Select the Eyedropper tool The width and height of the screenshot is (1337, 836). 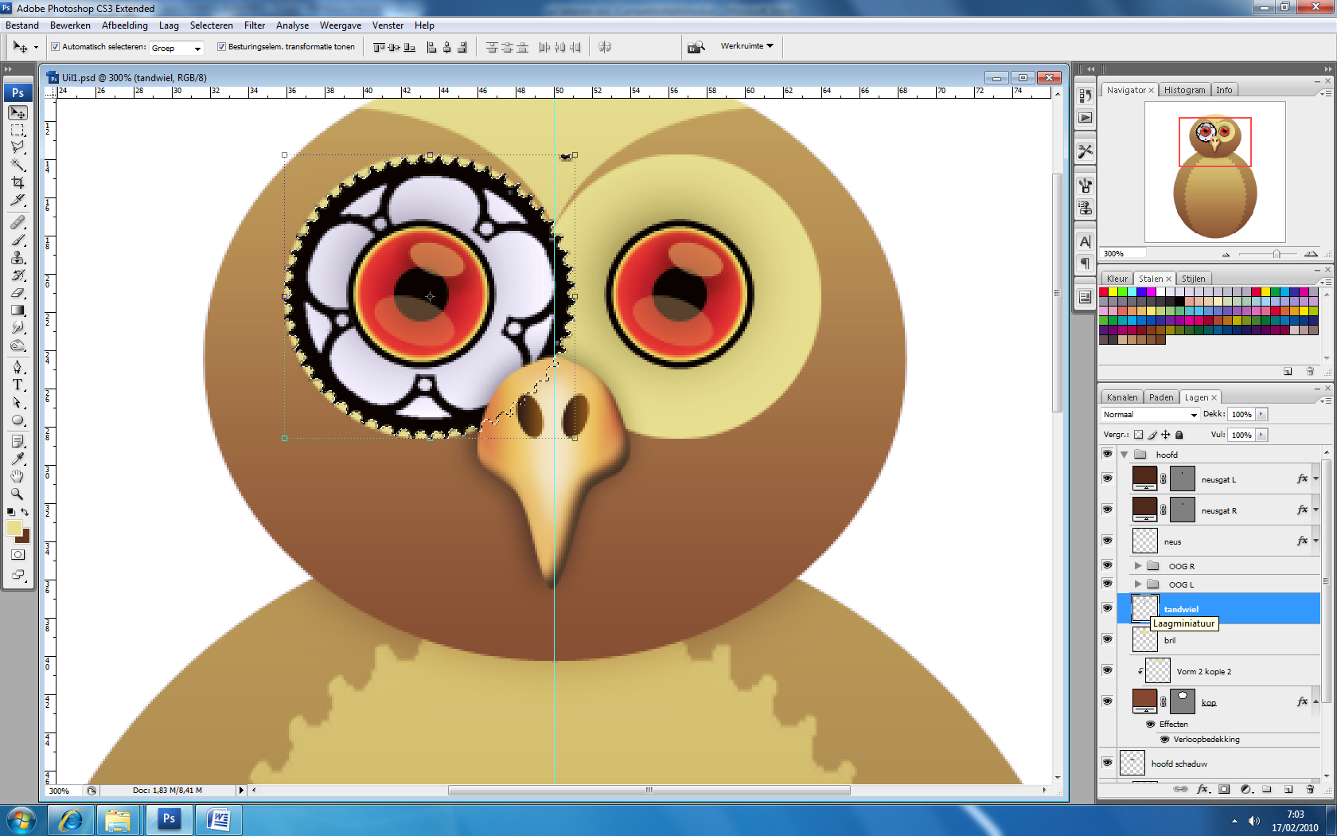point(18,459)
